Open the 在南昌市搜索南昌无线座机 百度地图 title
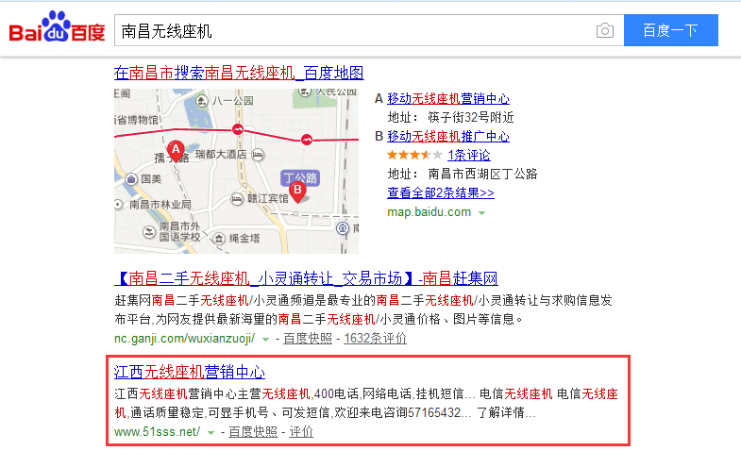This screenshot has width=741, height=451. (x=239, y=73)
